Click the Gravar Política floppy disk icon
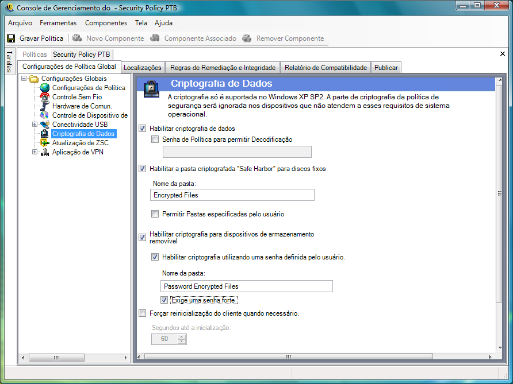This screenshot has height=384, width=513. [11, 38]
